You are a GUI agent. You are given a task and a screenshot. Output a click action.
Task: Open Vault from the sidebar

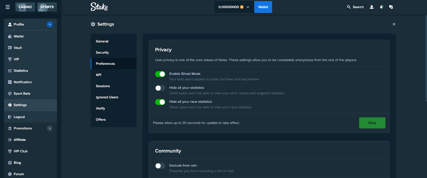[x=18, y=48]
